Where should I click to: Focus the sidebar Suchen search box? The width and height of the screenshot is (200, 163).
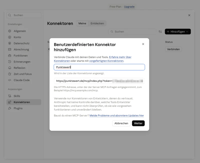[x=24, y=15]
